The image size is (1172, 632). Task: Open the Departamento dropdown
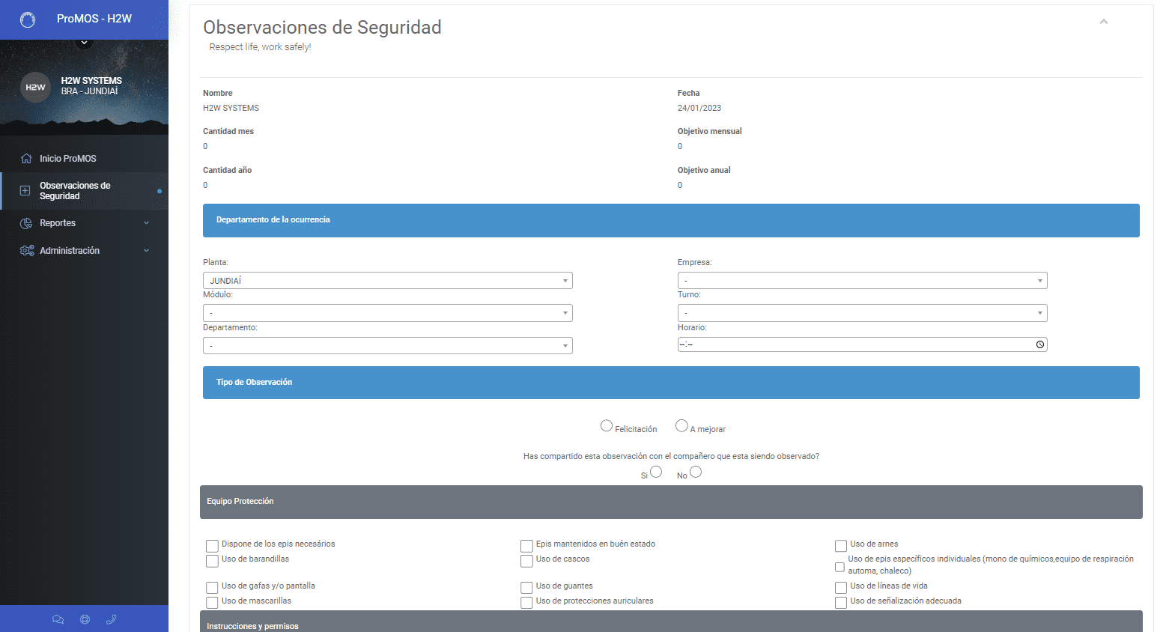(x=388, y=346)
